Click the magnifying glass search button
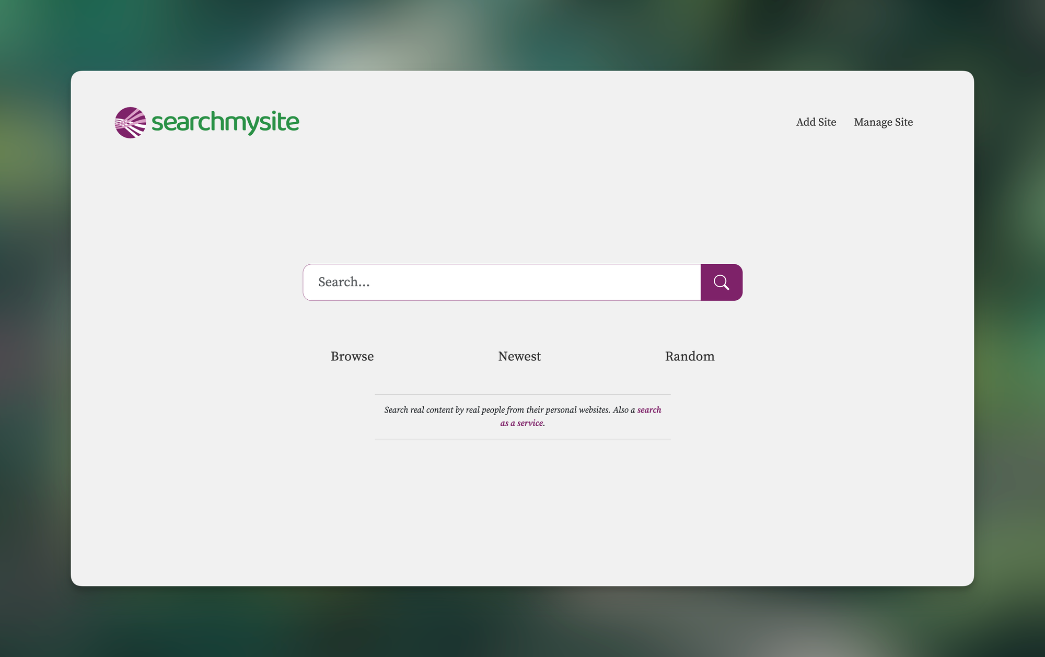The width and height of the screenshot is (1045, 657). tap(721, 283)
